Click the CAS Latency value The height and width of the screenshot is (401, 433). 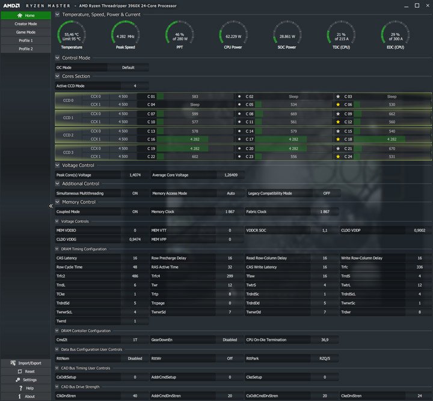point(135,258)
